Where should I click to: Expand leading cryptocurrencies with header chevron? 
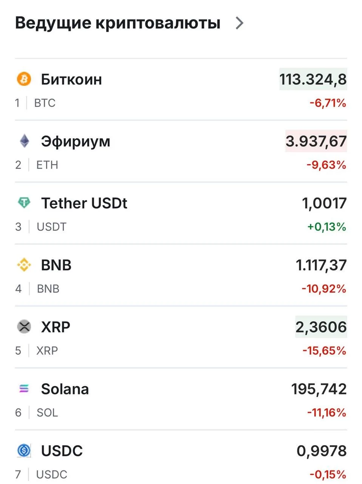(239, 23)
